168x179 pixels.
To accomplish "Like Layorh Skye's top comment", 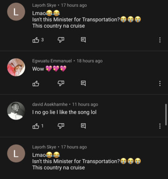I will (x=36, y=40).
